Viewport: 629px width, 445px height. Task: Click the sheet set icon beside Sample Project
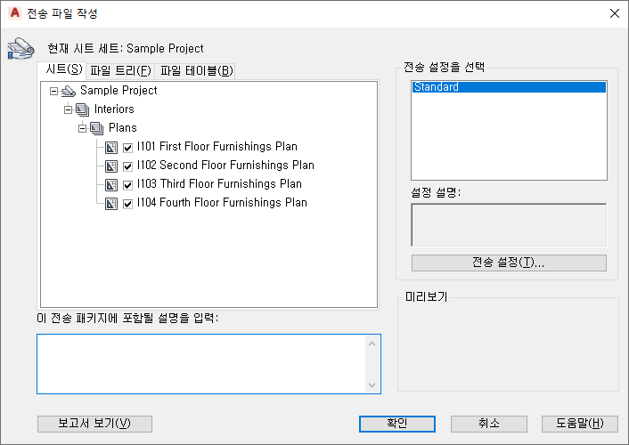tap(69, 91)
